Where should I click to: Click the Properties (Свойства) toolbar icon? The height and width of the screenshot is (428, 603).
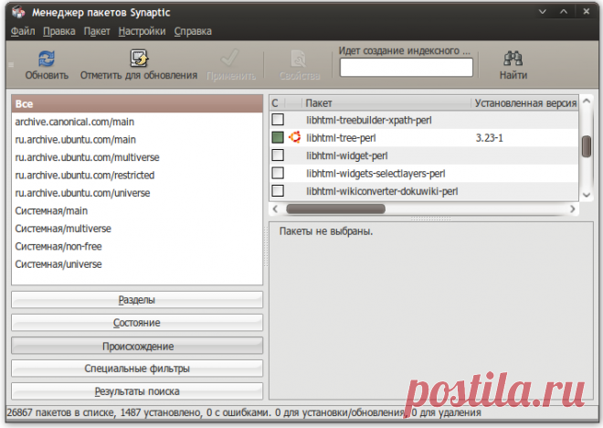pos(299,59)
